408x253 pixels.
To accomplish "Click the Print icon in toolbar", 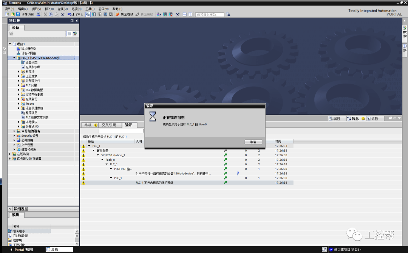I will [38, 15].
